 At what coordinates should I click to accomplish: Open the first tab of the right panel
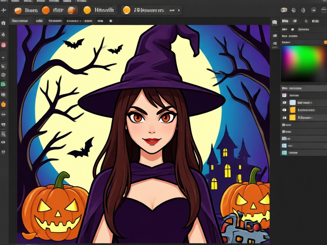click(x=285, y=21)
